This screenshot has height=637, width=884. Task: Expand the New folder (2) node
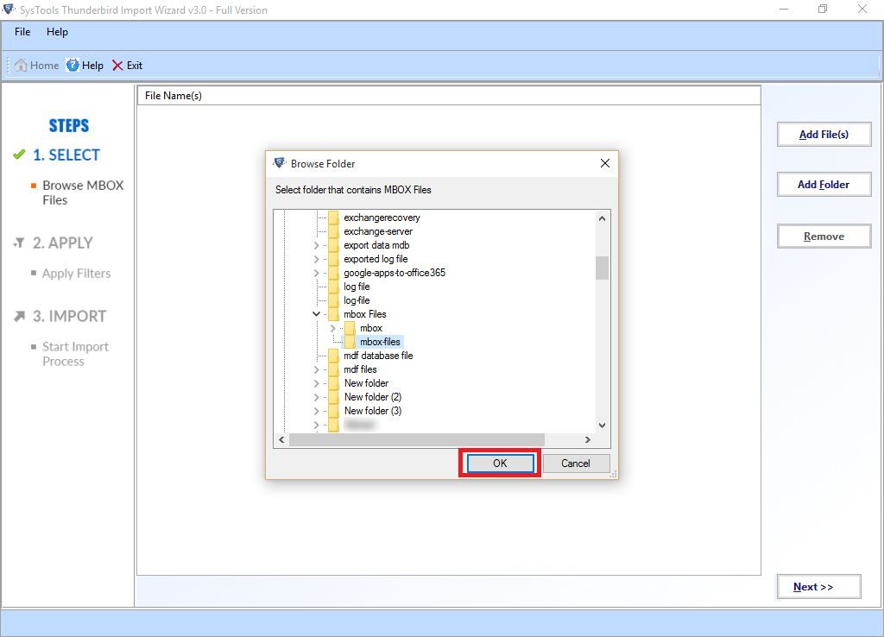[x=316, y=397]
